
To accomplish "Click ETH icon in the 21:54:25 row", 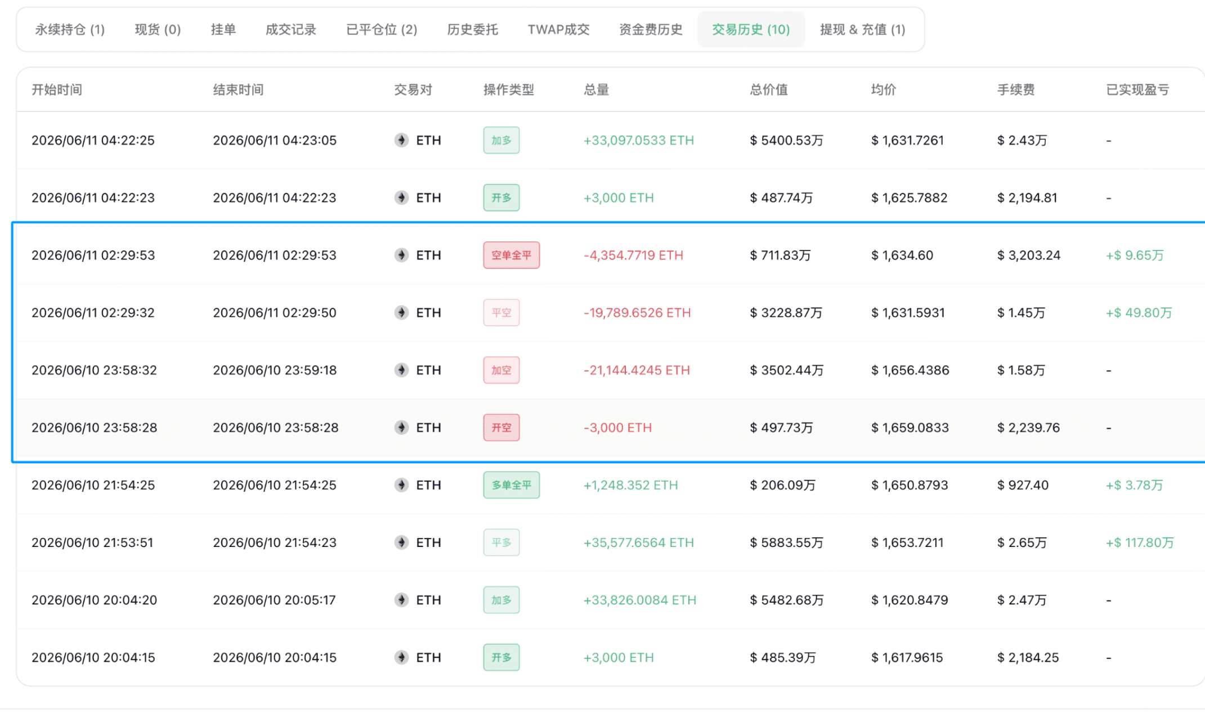I will click(401, 484).
